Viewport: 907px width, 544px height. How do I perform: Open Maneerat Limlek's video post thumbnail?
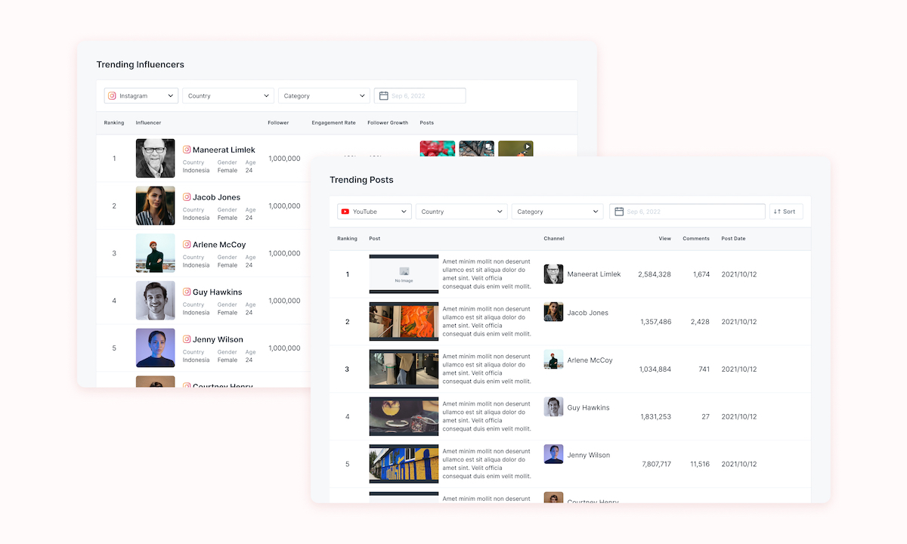tap(515, 148)
